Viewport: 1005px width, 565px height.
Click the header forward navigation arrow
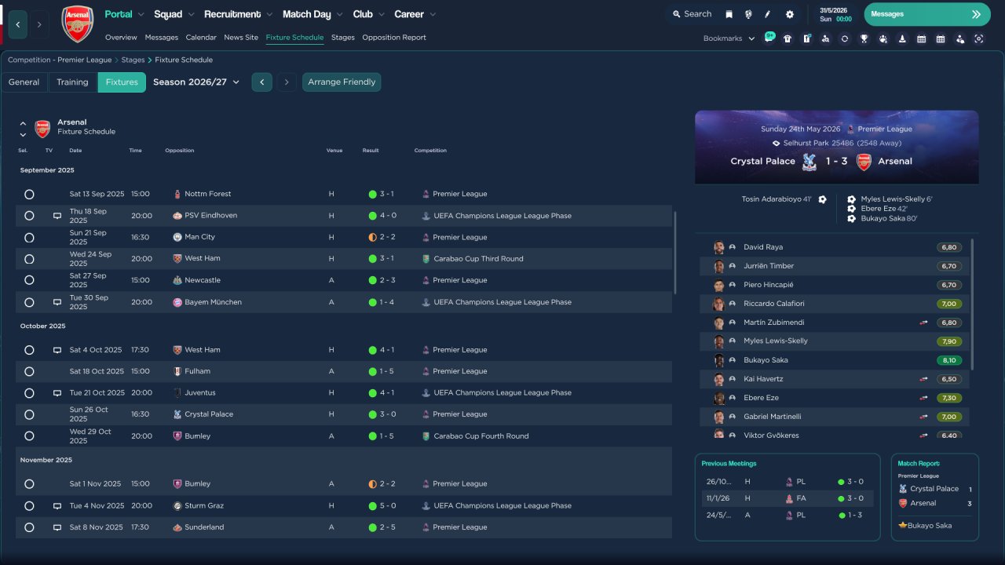(x=39, y=24)
